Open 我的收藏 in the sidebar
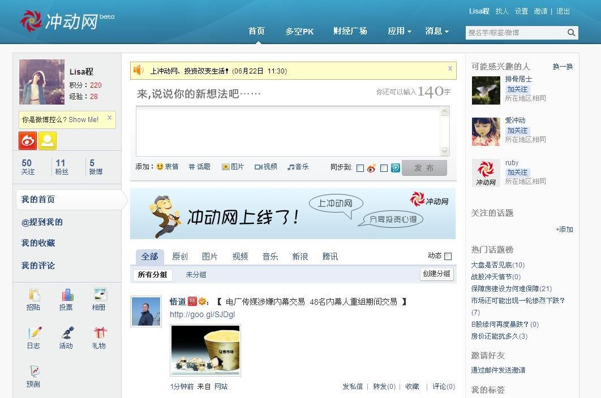This screenshot has width=601, height=398. tap(38, 243)
